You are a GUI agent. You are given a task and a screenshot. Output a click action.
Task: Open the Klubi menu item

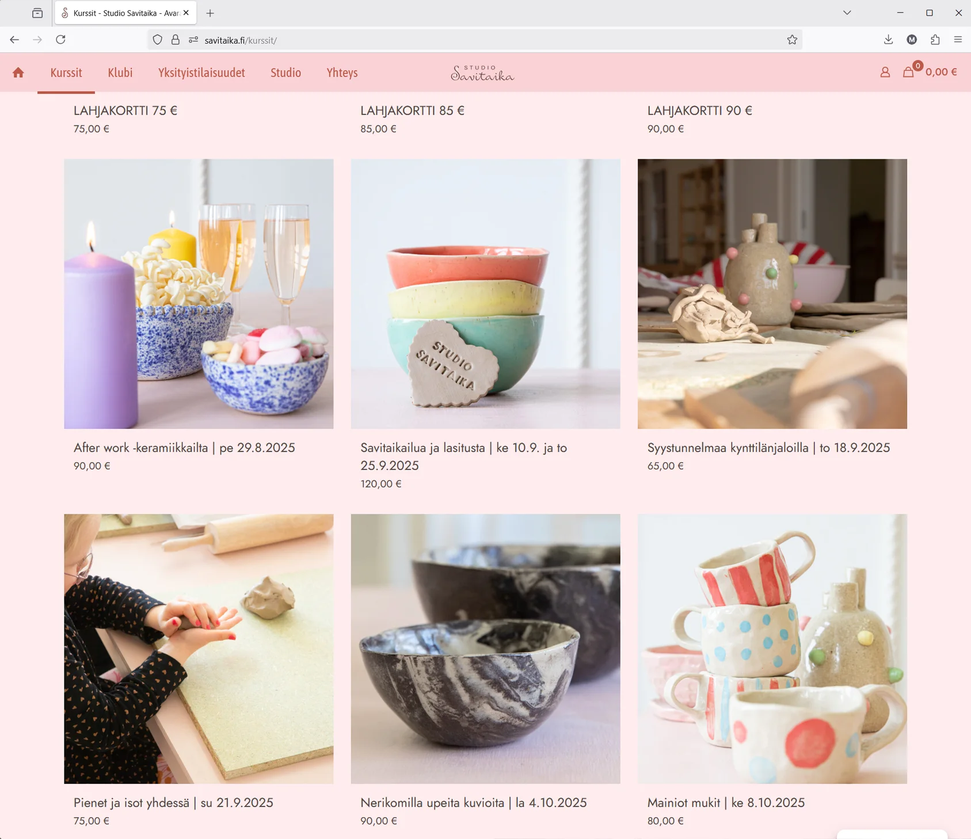point(120,73)
